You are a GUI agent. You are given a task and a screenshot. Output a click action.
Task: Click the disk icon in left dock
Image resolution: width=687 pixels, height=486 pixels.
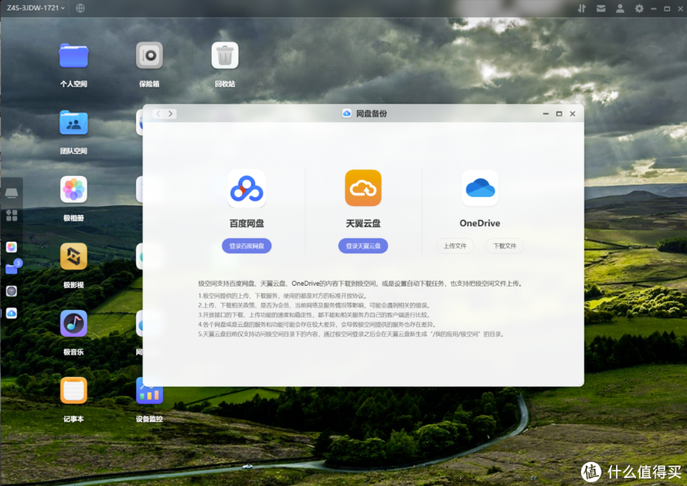tap(11, 193)
